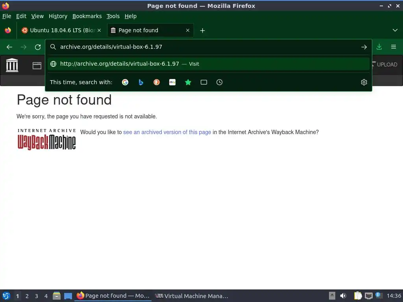Image resolution: width=403 pixels, height=302 pixels.
Task: Click the Internet Archive logo
Action: pyautogui.click(x=12, y=65)
